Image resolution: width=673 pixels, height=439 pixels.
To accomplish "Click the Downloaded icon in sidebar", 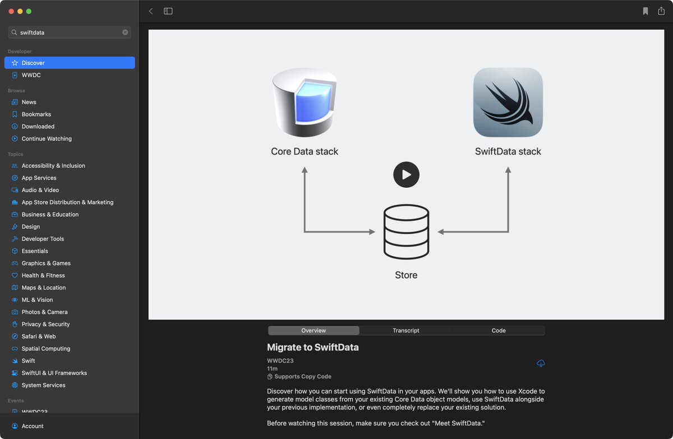I will (15, 127).
